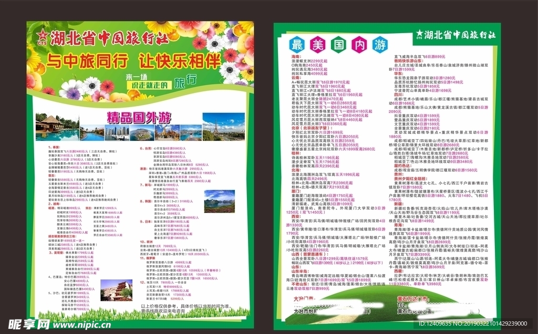Viewport: 538px width, 334px height.
Task: Click the 山东半岛 heading
Action: 300,272
